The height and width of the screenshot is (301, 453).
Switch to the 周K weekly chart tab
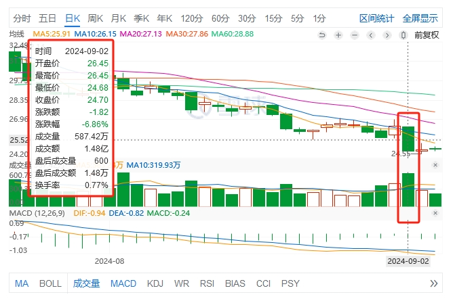95,18
